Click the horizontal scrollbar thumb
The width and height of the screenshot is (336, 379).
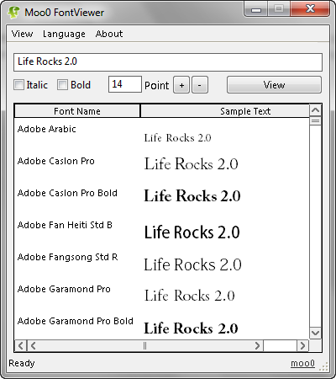click(144, 345)
